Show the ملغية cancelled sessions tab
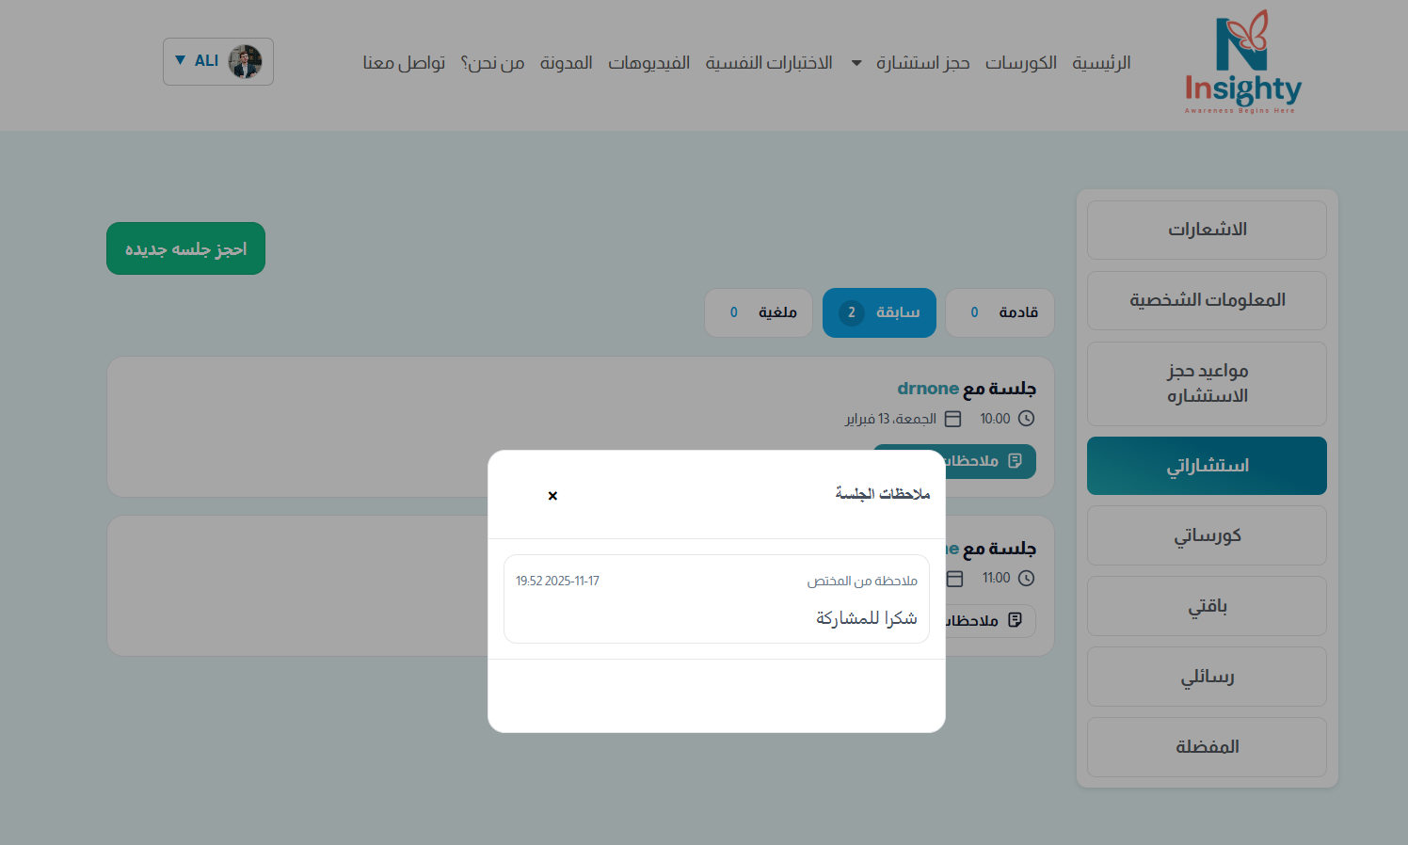The height and width of the screenshot is (845, 1408). (x=759, y=312)
